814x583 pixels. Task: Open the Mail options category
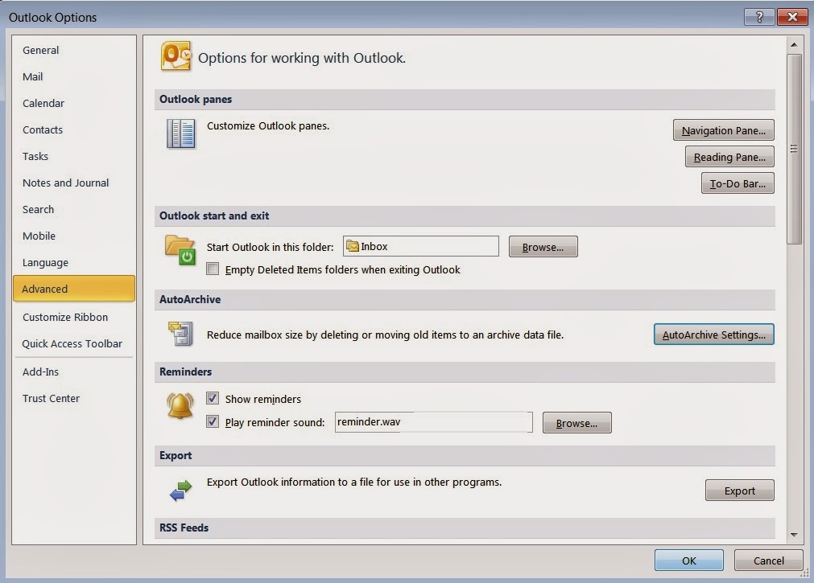(74, 76)
